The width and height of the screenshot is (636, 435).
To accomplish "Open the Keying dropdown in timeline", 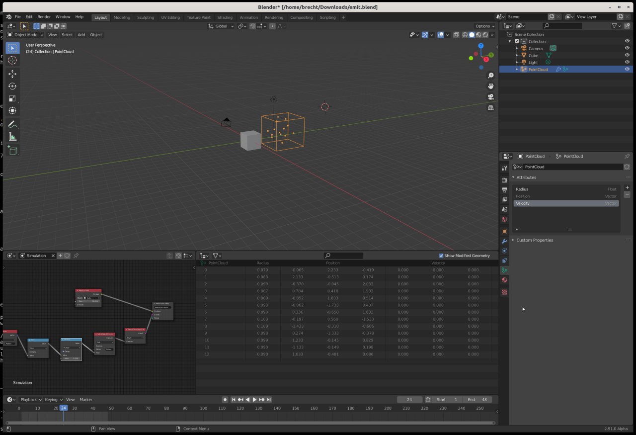I will point(54,400).
